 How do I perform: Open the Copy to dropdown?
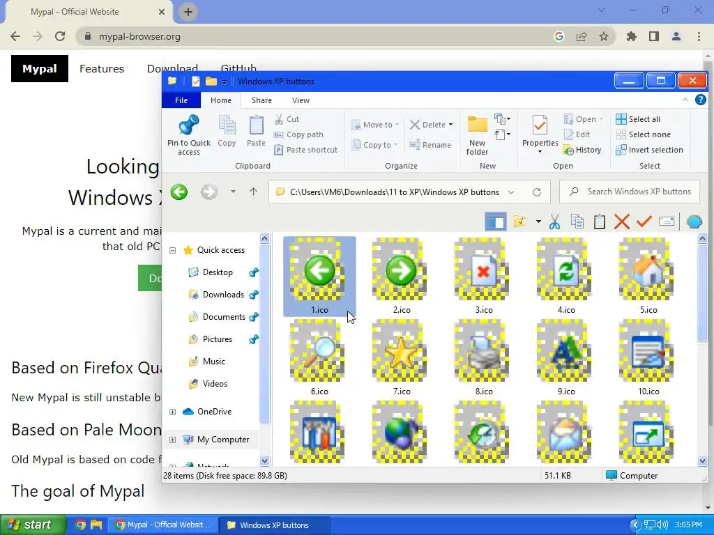pyautogui.click(x=374, y=145)
